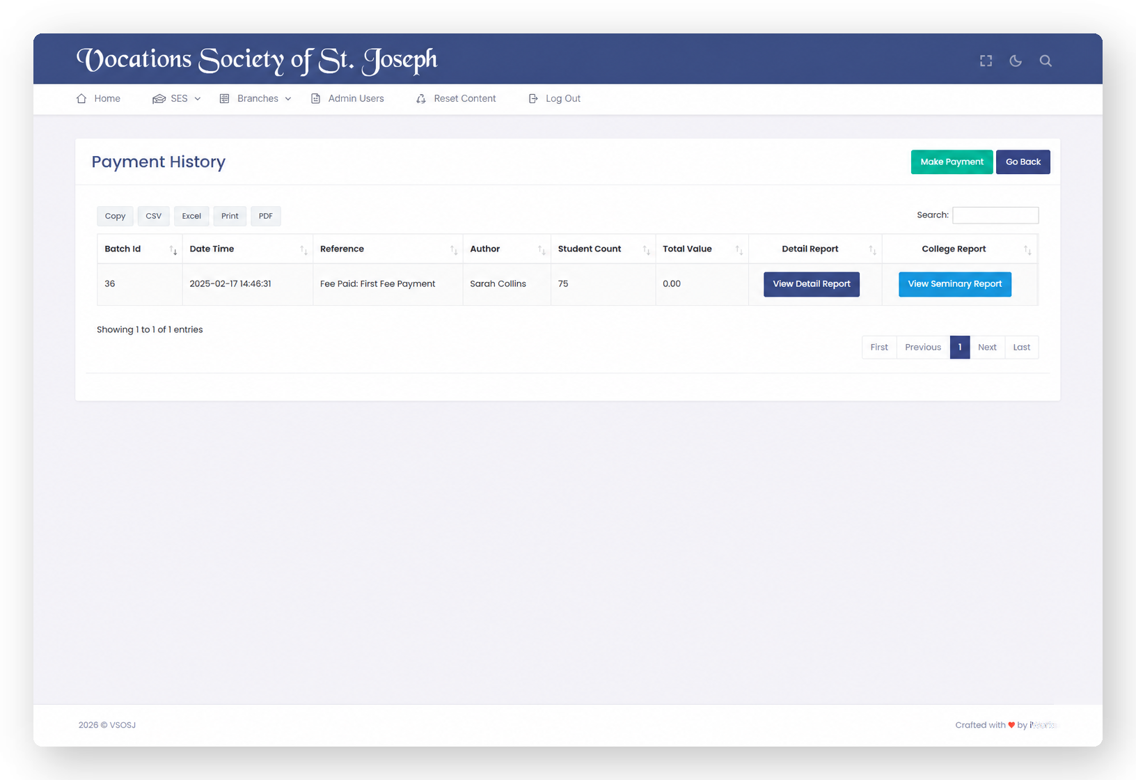Viewport: 1136px width, 780px height.
Task: Sort table by Date Time arrows
Action: pos(303,250)
